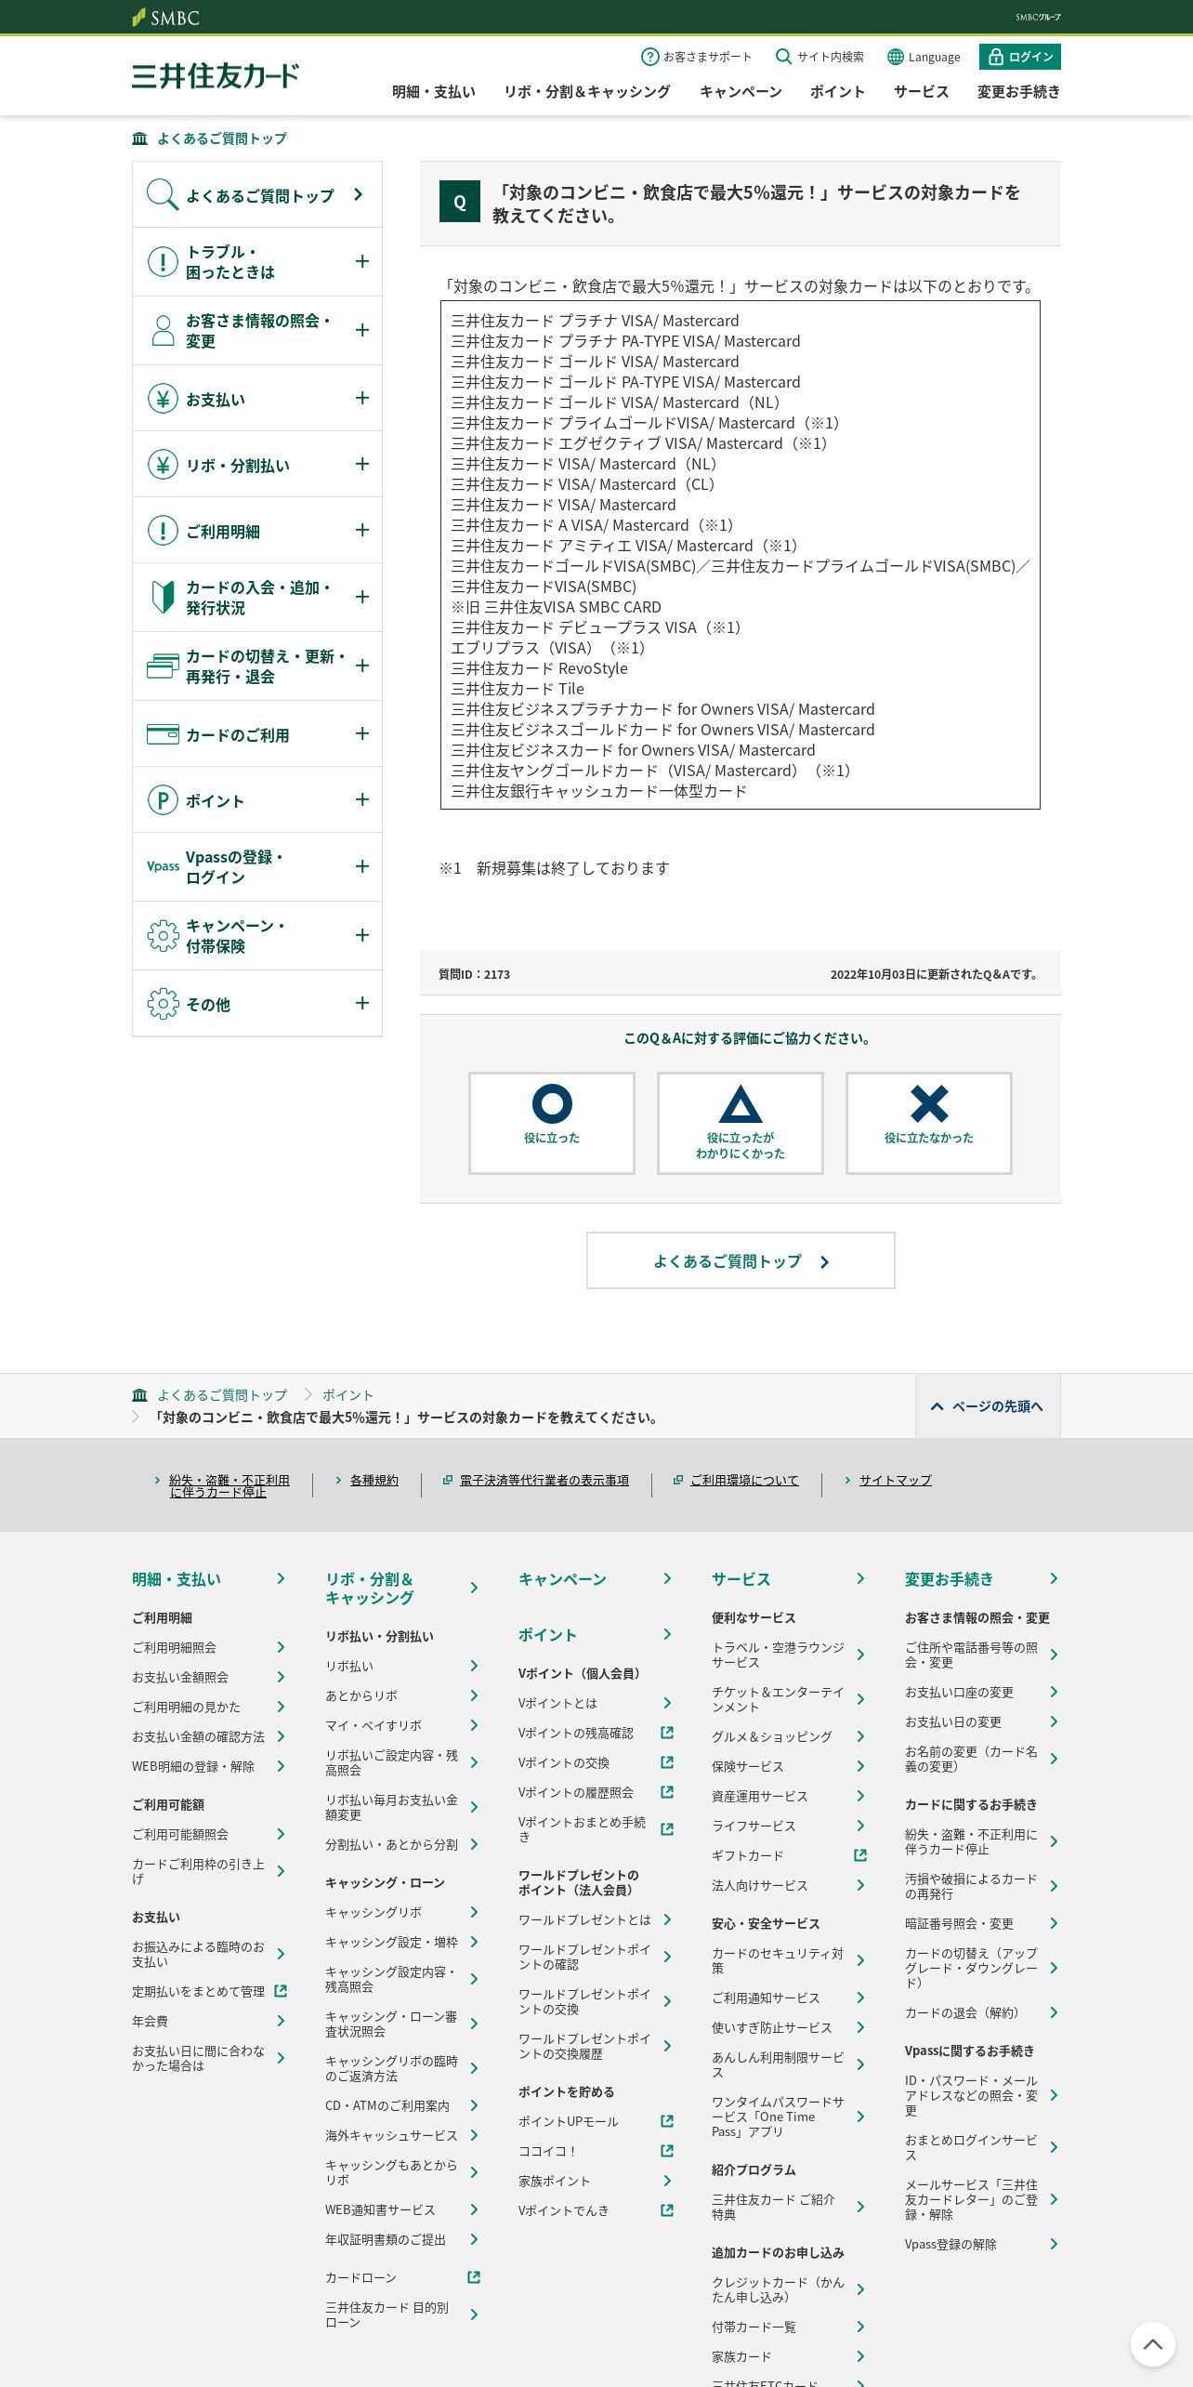
Task: Open the キャンペーン menu in header
Action: click(x=741, y=91)
